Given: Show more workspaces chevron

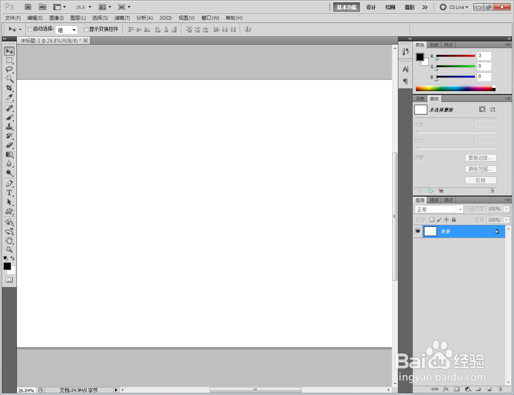Looking at the screenshot, I should click(425, 7).
